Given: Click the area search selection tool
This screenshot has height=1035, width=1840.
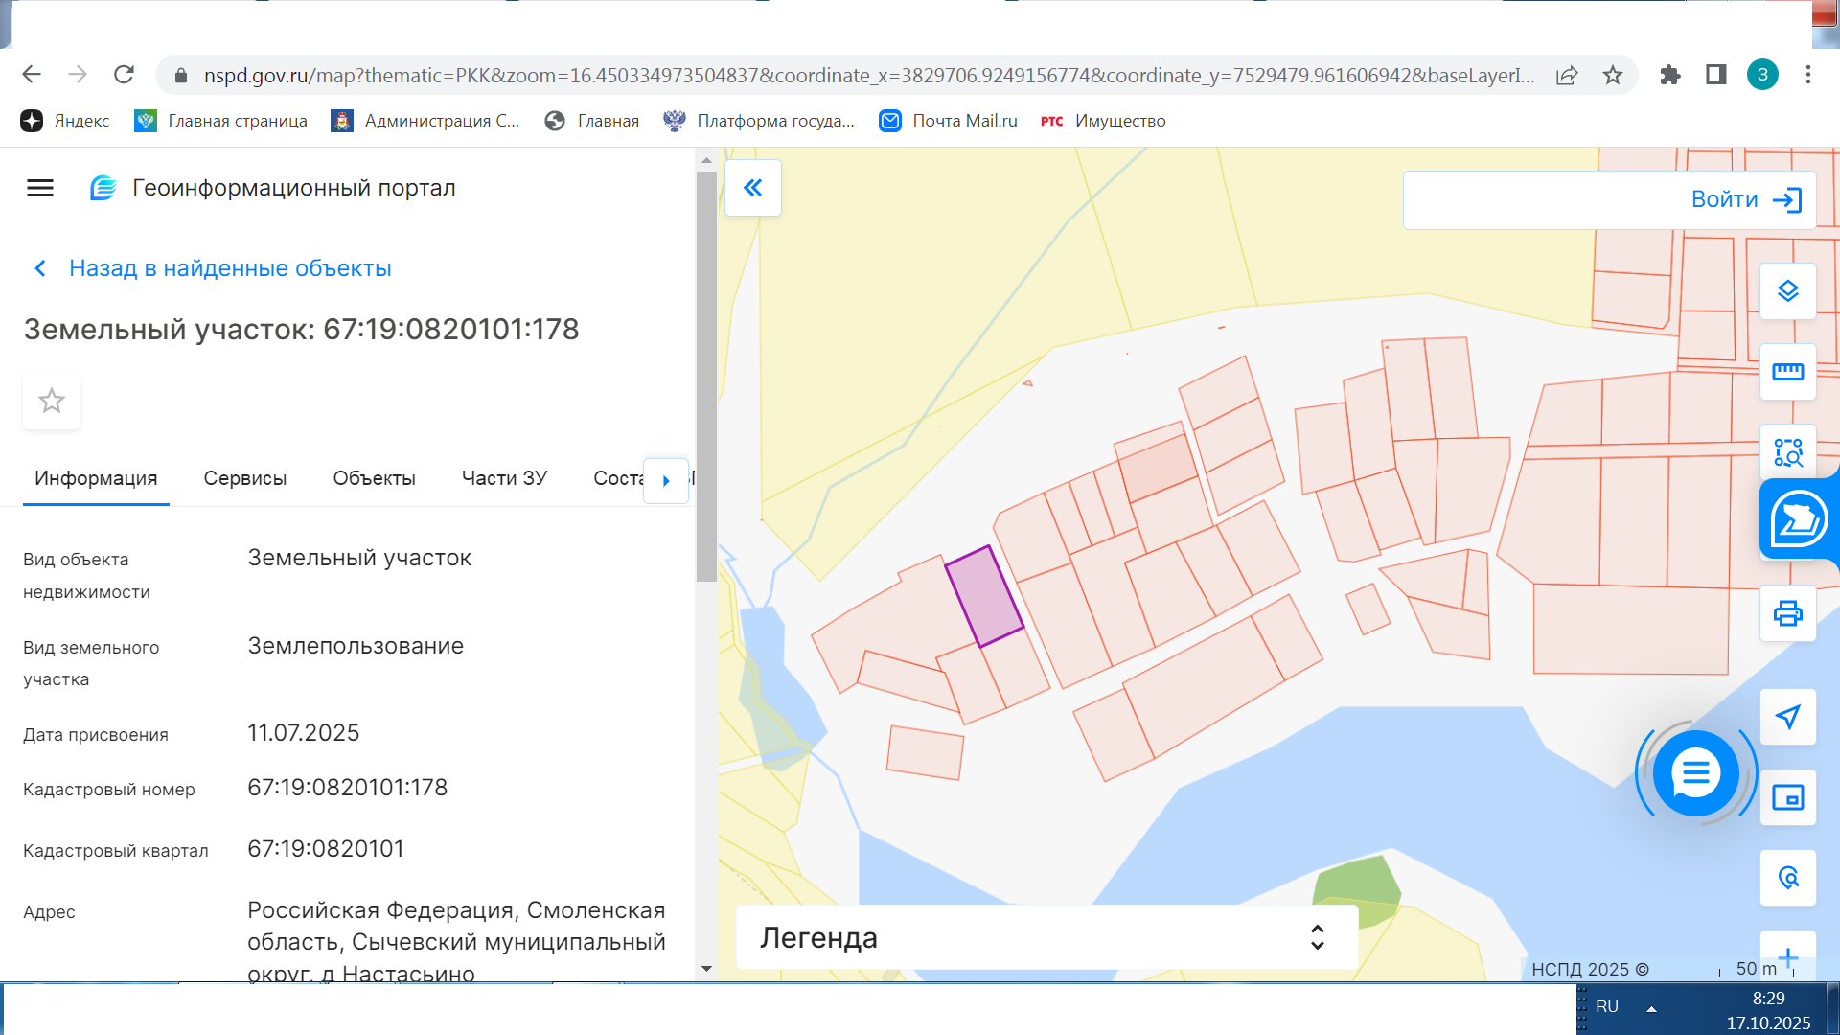Looking at the screenshot, I should 1787,452.
